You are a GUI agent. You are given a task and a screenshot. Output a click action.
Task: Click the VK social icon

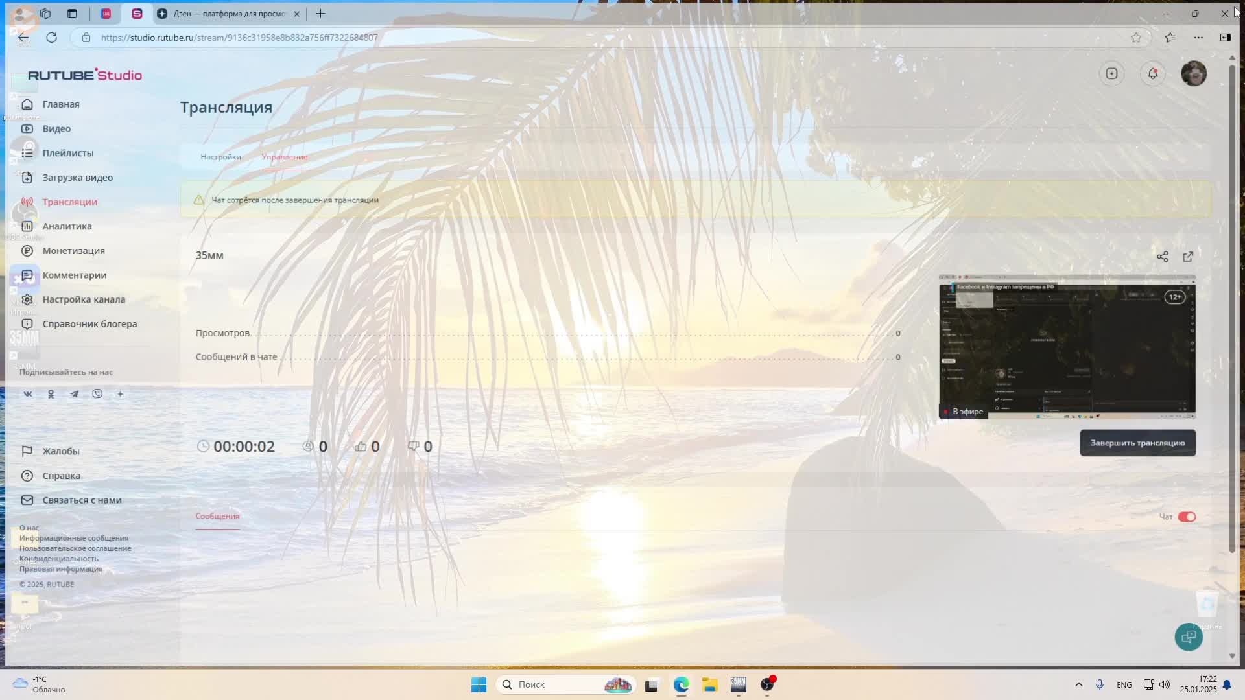click(x=28, y=394)
